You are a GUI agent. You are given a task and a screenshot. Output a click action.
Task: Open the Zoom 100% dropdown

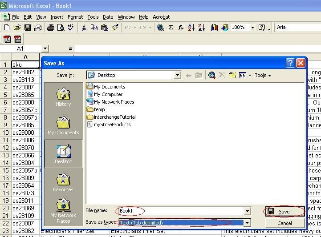coord(252,28)
